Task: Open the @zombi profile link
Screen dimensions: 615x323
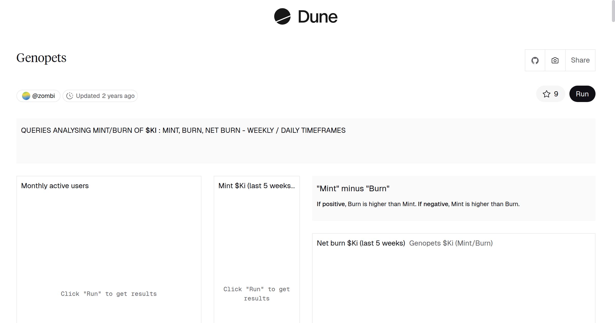Action: [44, 96]
